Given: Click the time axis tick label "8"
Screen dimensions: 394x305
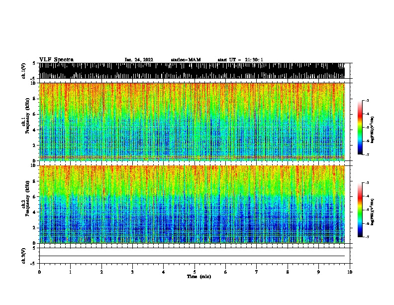Looking at the screenshot, I should tap(288, 272).
